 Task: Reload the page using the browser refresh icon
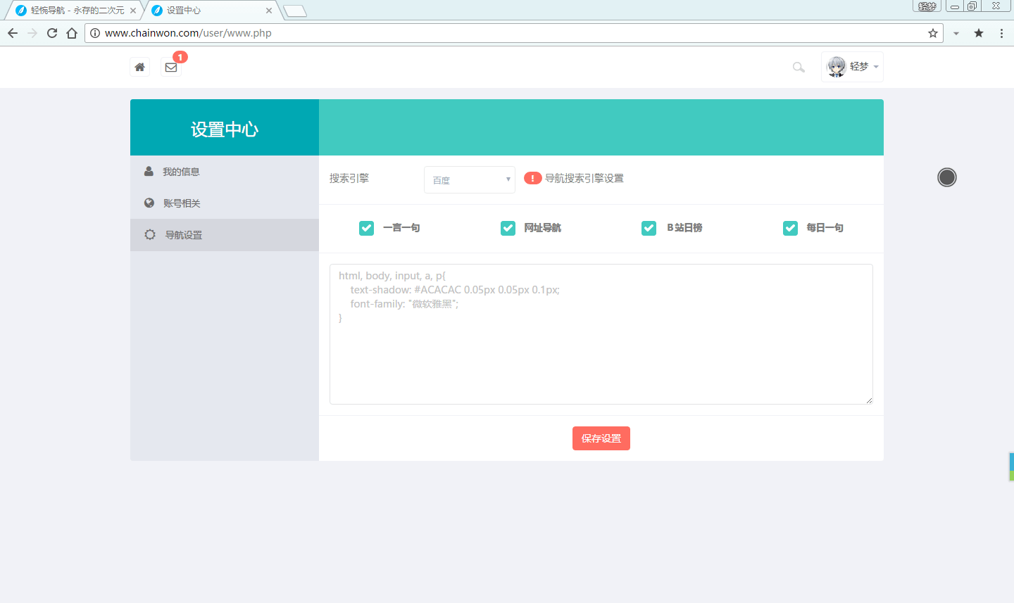coord(52,33)
